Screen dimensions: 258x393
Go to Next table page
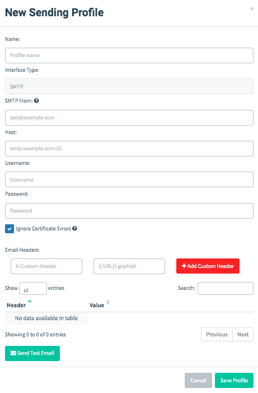point(243,335)
